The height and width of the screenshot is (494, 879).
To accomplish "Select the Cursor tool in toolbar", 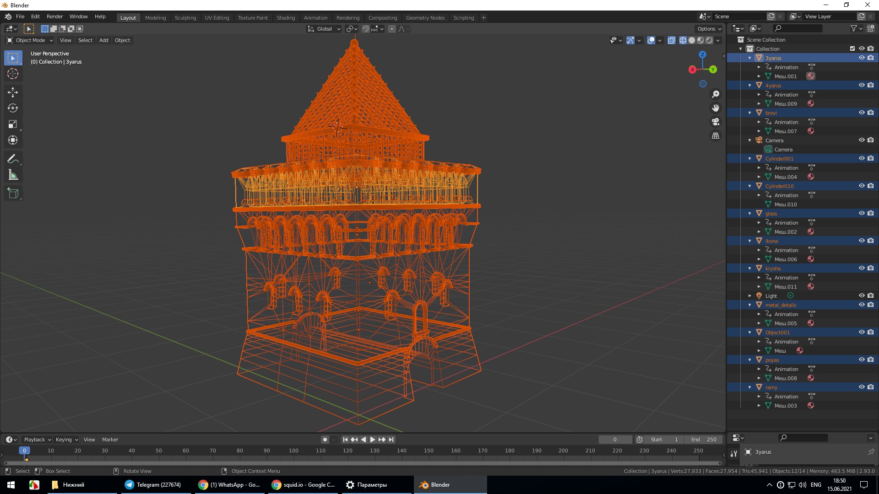I will [x=13, y=74].
